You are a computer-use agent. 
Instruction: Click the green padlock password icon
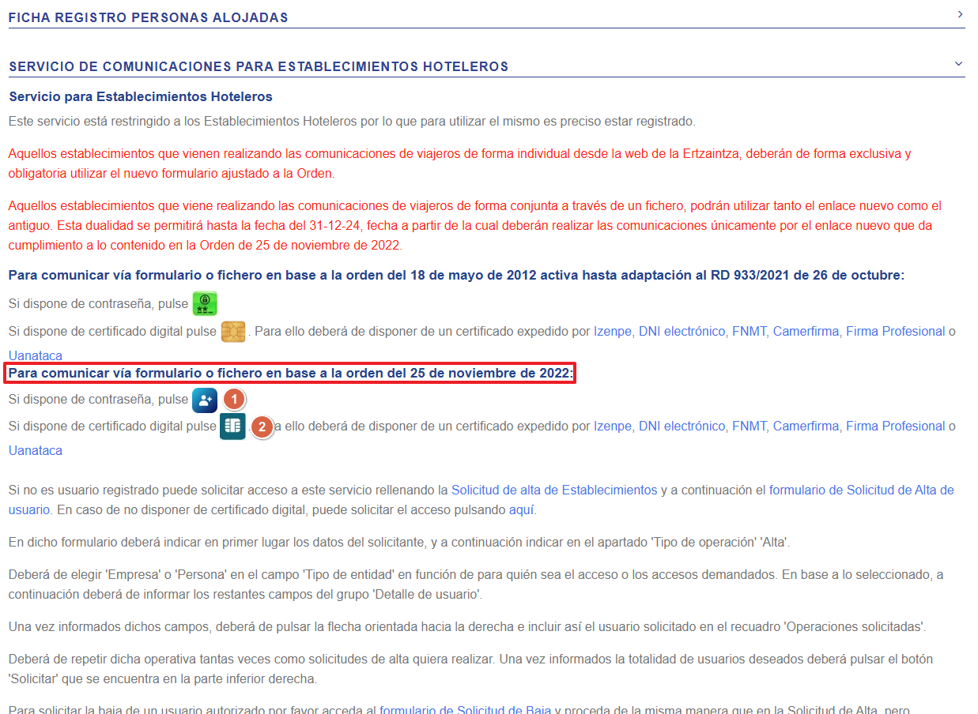coord(205,304)
